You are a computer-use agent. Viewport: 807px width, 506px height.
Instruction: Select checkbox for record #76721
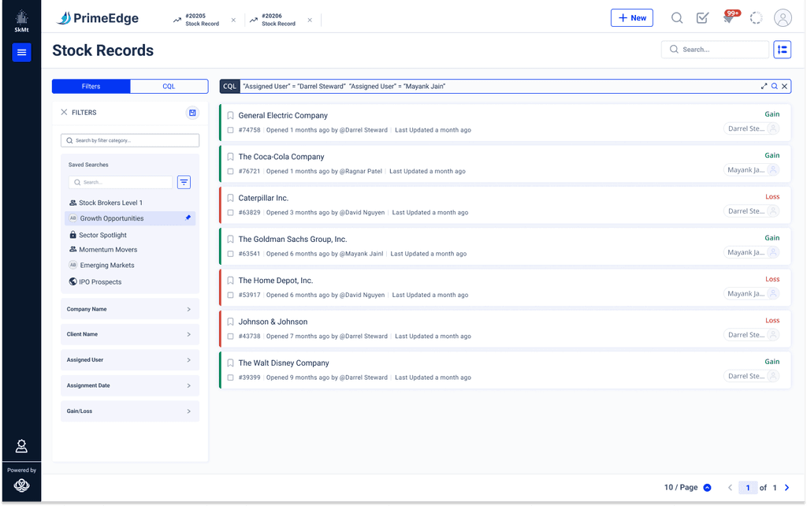[x=231, y=171]
